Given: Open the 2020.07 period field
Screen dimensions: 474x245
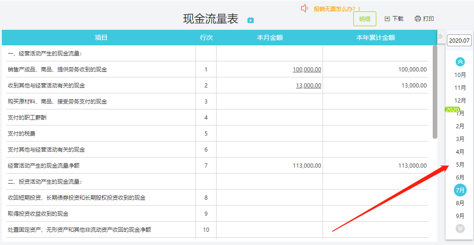Looking at the screenshot, I should tap(459, 40).
